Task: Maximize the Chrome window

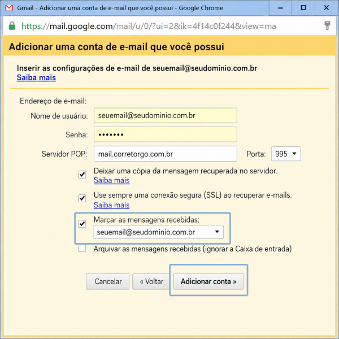Action: [x=303, y=8]
